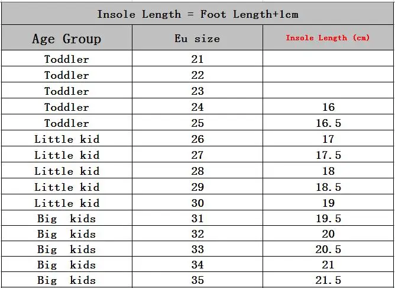The width and height of the screenshot is (395, 288).
Task: Click the insole length 20 cell
Action: (328, 233)
